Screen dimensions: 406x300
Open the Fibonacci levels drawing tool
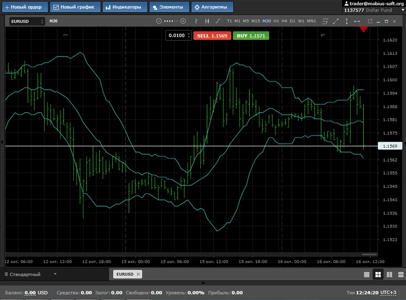pos(325,22)
